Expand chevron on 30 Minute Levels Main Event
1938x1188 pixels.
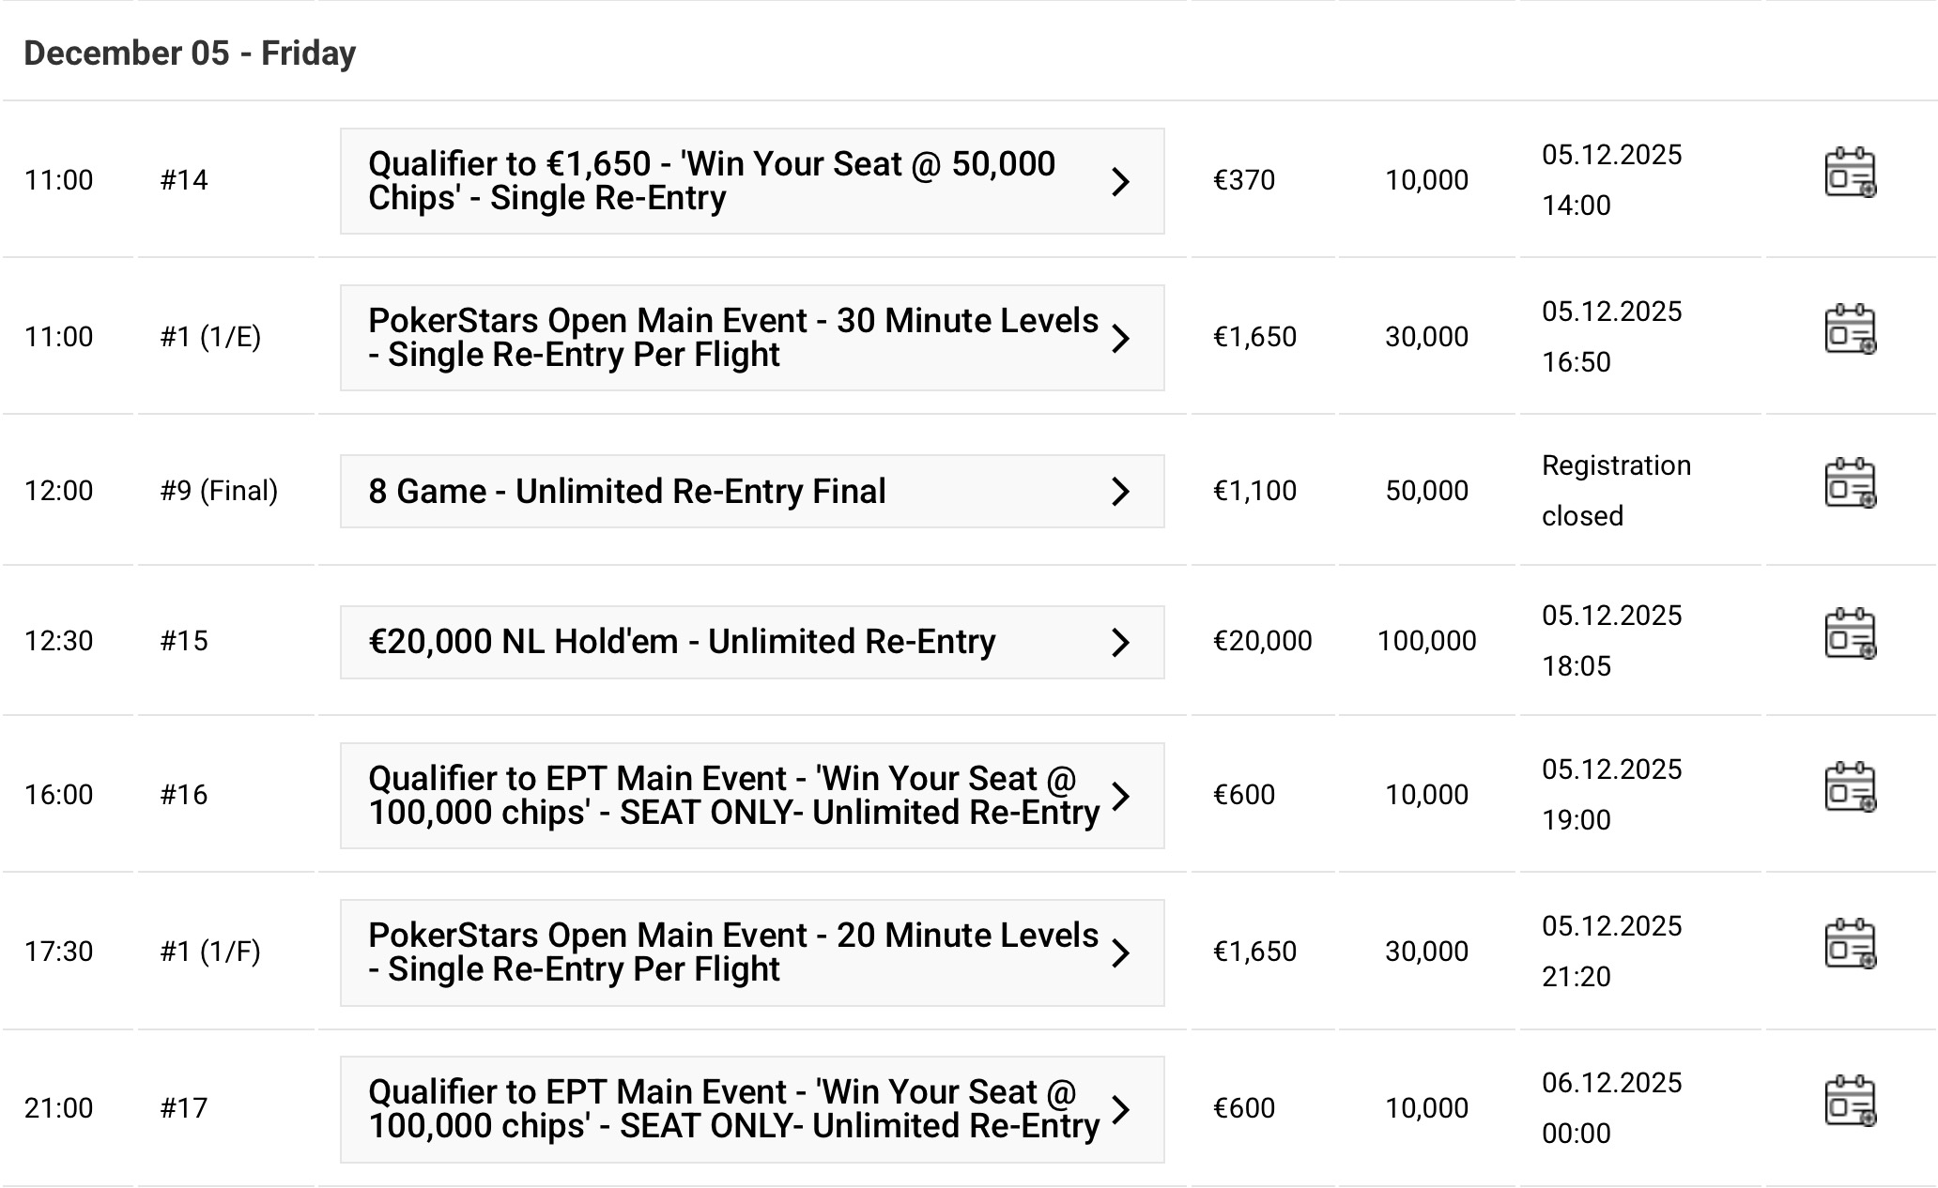tap(1120, 338)
